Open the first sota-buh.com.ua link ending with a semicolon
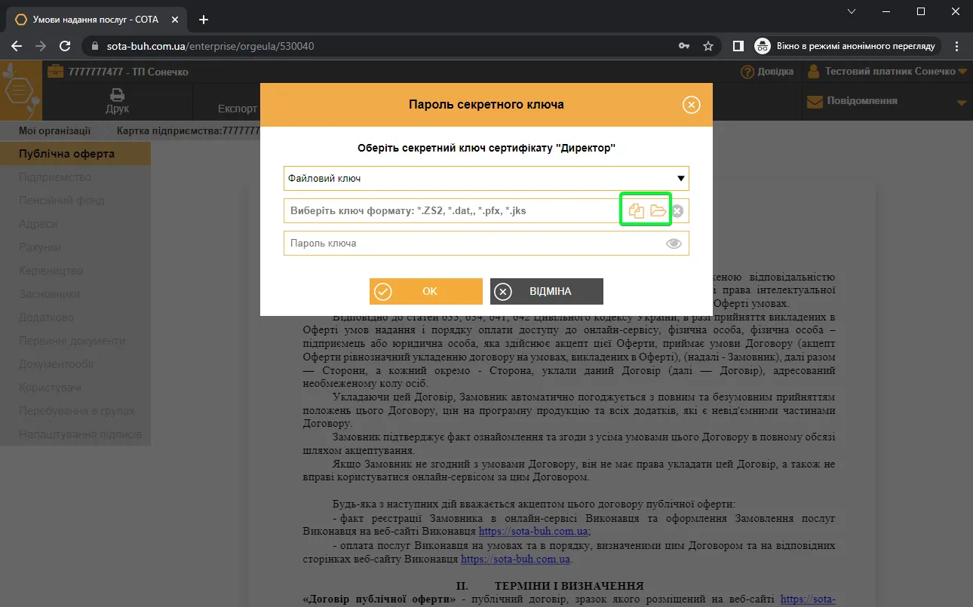The height and width of the screenshot is (607, 973). (x=533, y=531)
